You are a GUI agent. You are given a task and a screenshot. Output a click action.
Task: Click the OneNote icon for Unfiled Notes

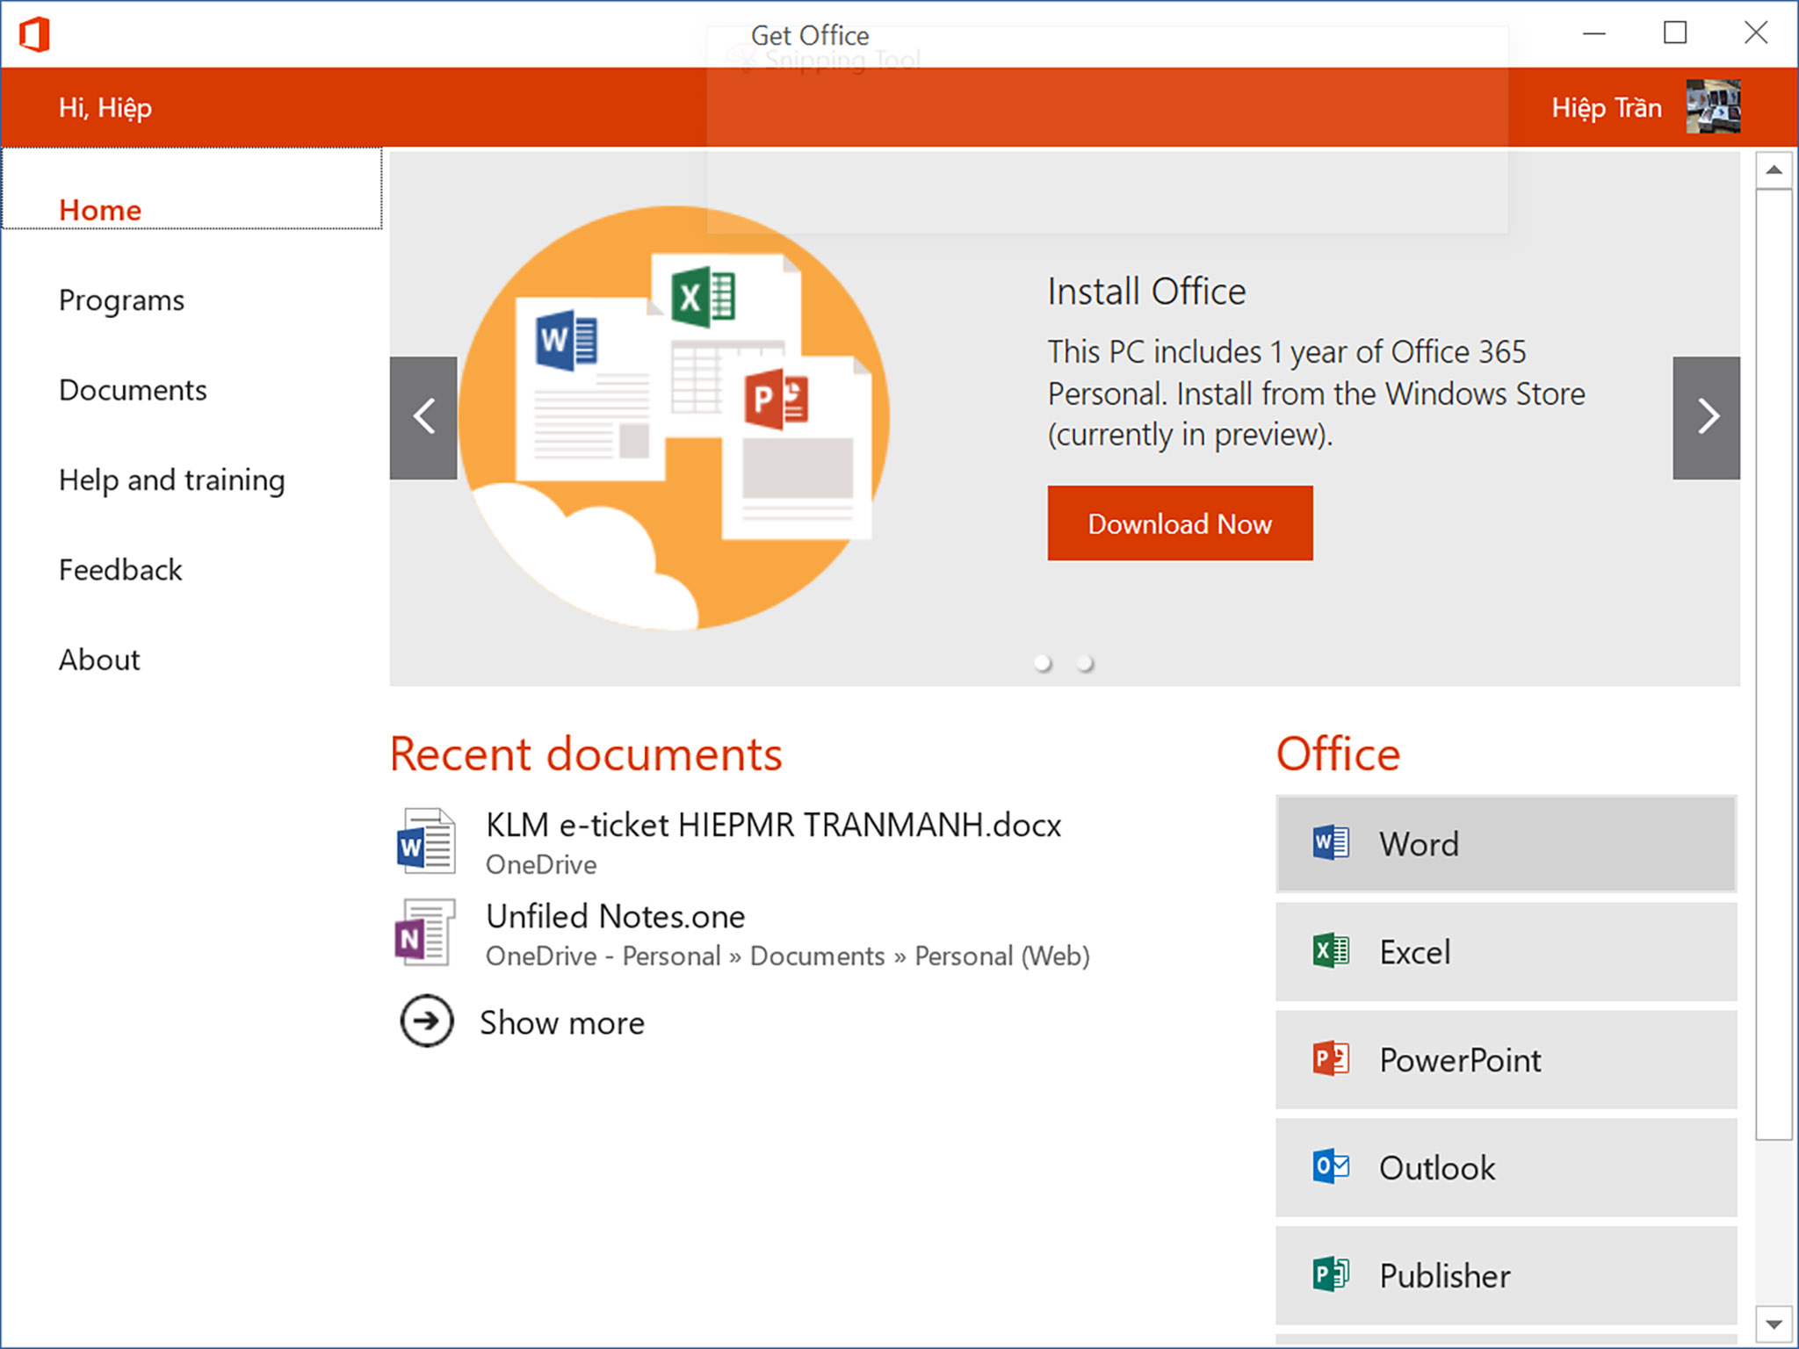click(425, 932)
